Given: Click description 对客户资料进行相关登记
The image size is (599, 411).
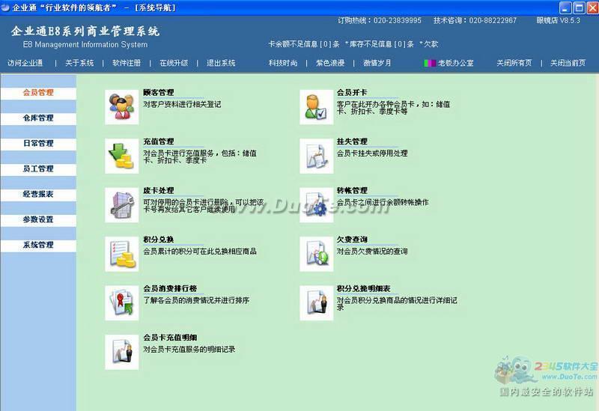Looking at the screenshot, I should (x=182, y=104).
